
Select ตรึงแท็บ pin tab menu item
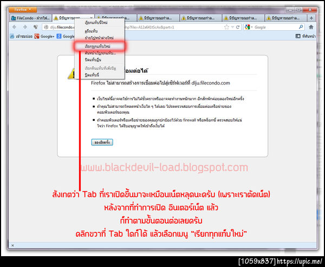point(100,31)
